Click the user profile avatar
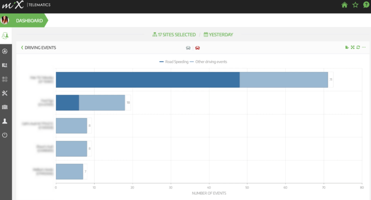Image resolution: width=371 pixels, height=200 pixels. (5, 20)
